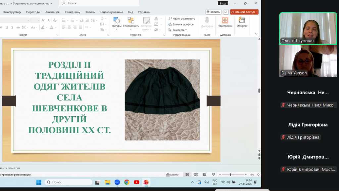Switch to Slide Sorter view
This screenshot has height=191, width=339.
pyautogui.click(x=196, y=174)
